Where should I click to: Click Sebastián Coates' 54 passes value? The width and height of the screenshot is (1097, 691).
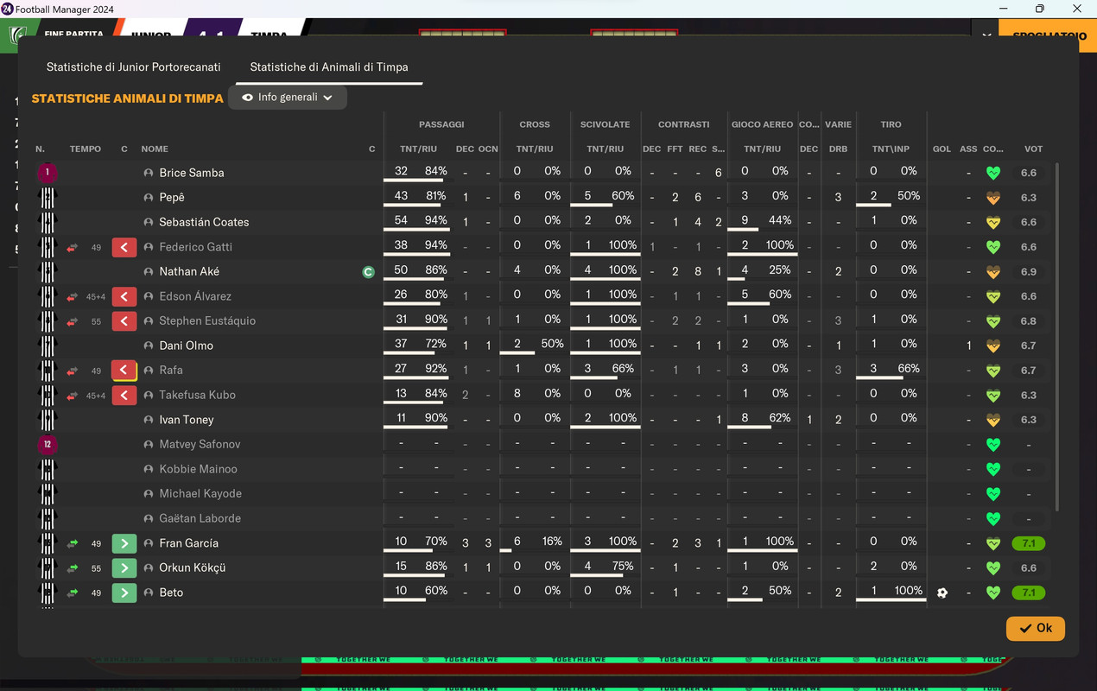[401, 220]
